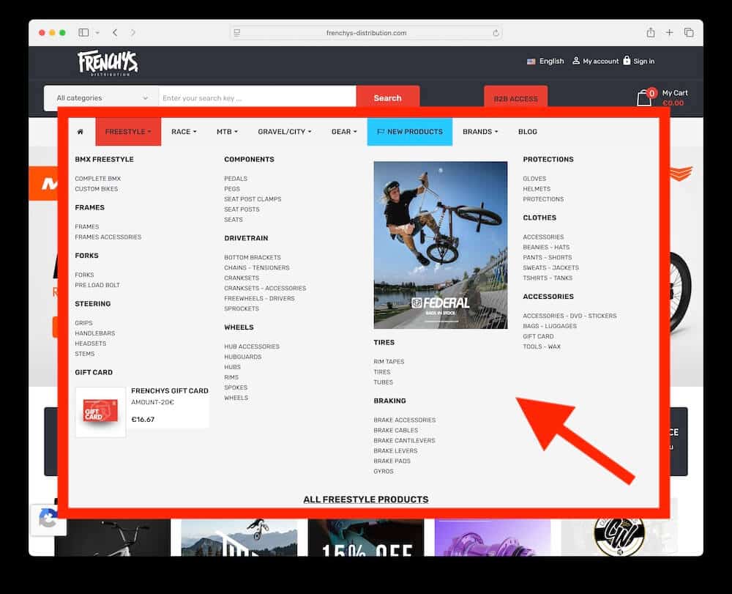Open BRAKE LEVERS category

(x=395, y=450)
